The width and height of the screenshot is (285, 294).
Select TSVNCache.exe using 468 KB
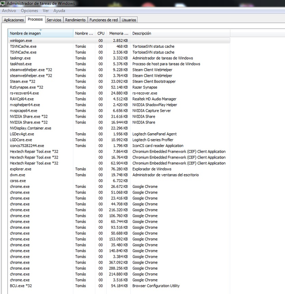119,46
